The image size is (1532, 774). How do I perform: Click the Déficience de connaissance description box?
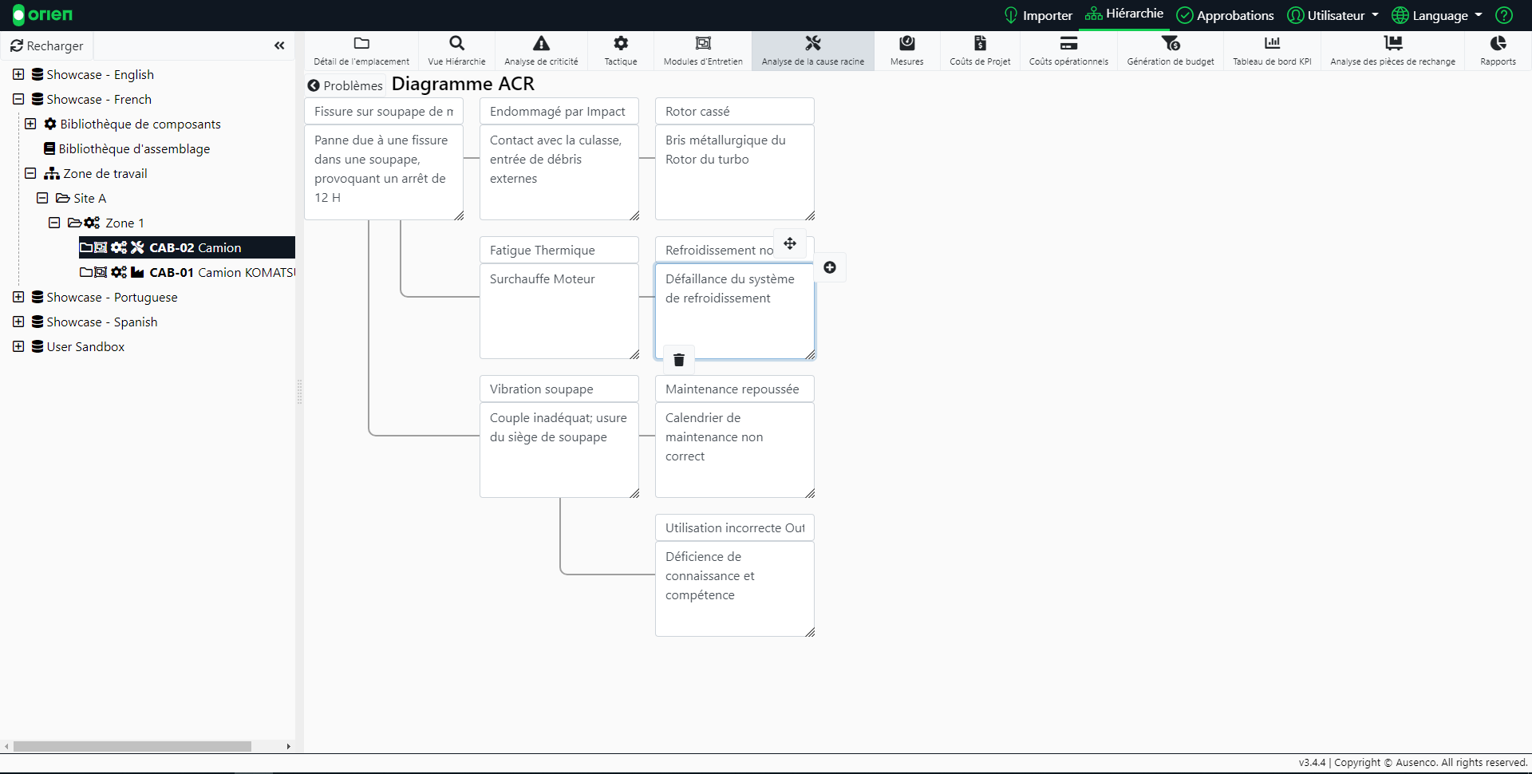[x=735, y=589]
